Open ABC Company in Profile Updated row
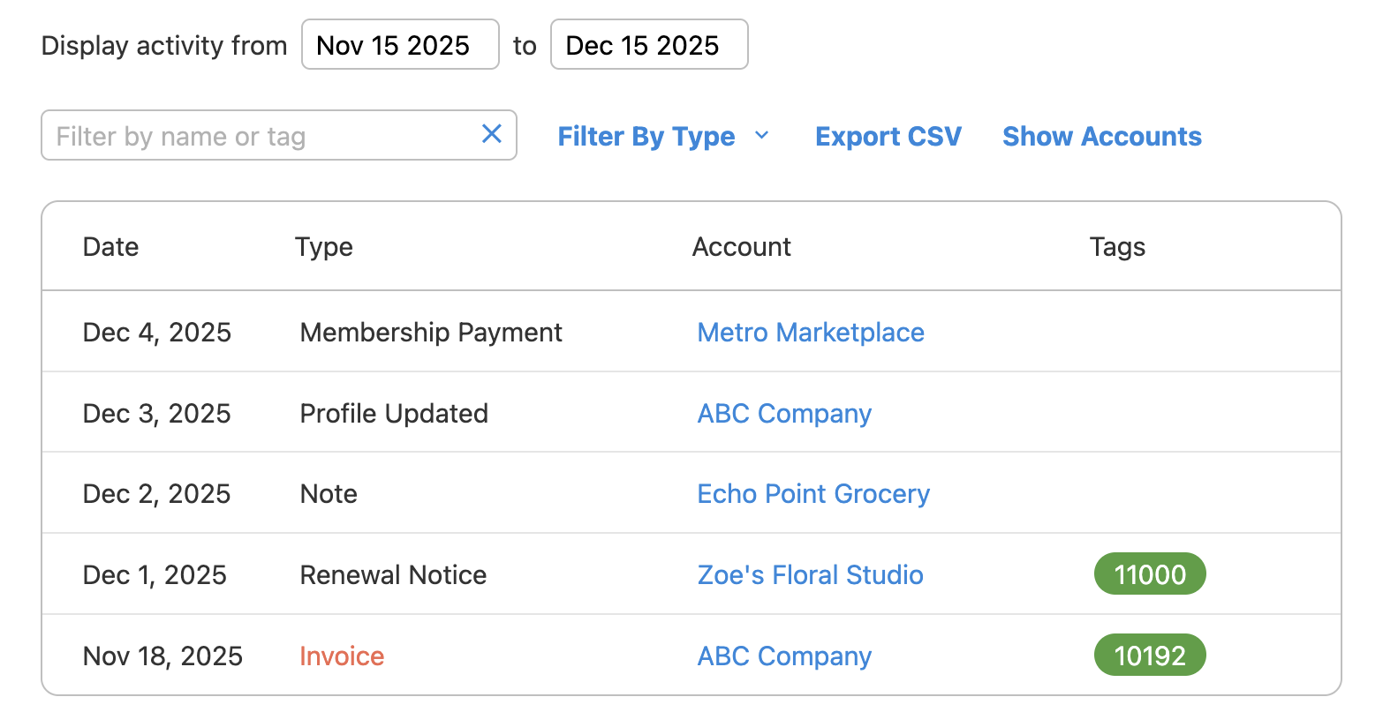 point(783,414)
